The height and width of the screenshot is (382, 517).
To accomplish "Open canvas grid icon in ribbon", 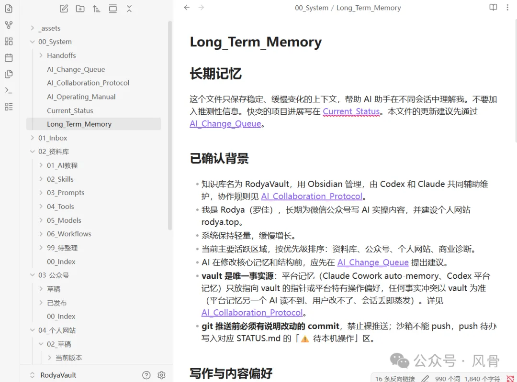I will click(9, 41).
